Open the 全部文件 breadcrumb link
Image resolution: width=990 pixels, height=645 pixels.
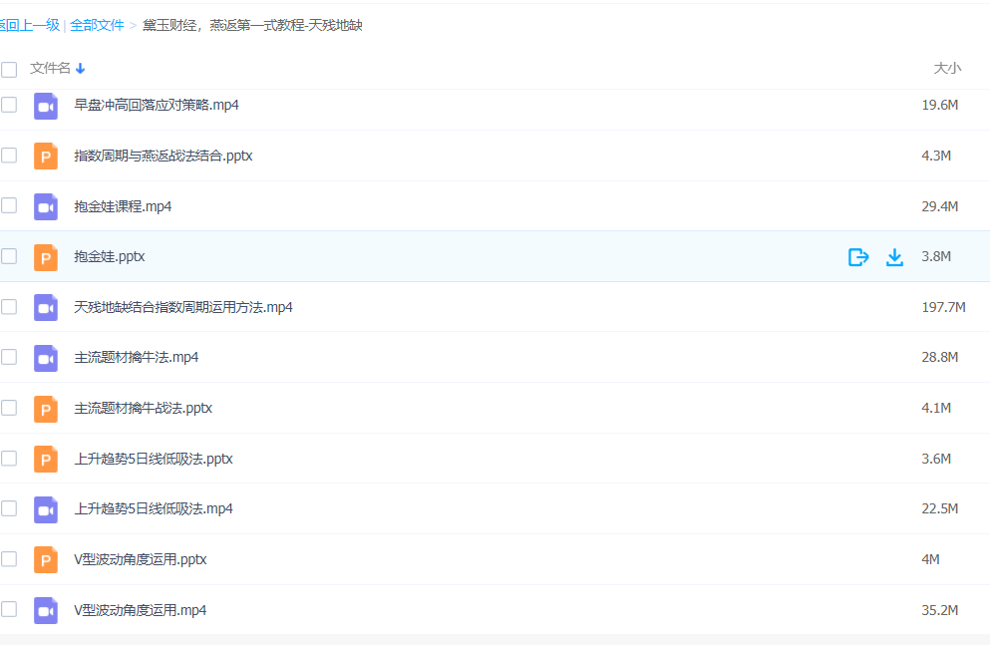97,25
